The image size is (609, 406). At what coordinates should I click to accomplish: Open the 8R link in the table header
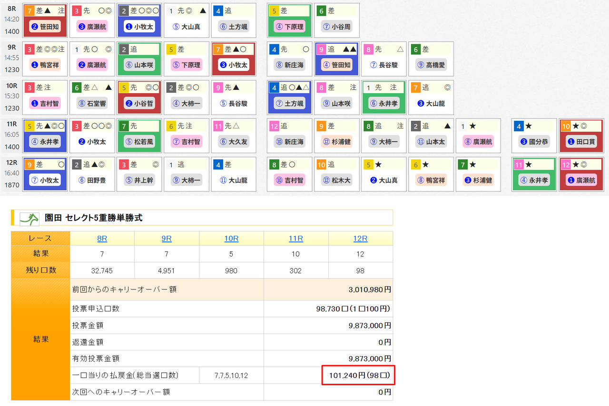[102, 238]
